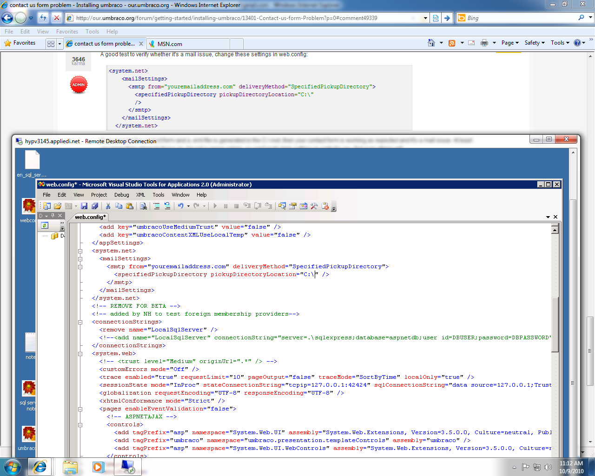Open the Redo history dropdown arrow

[204, 206]
